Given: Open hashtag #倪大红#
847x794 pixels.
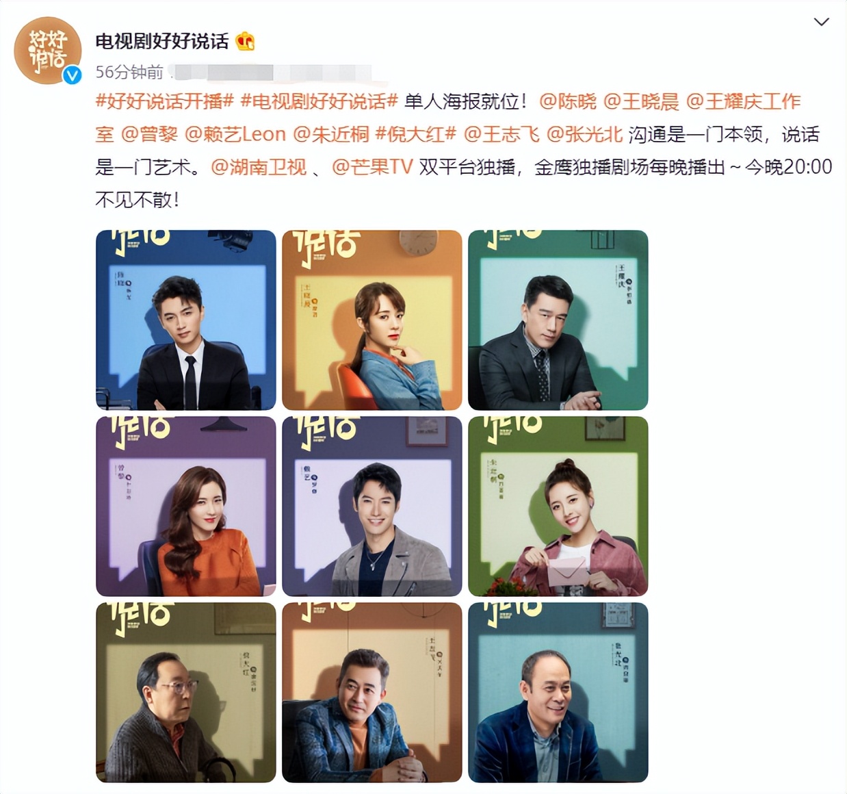Looking at the screenshot, I should click(x=415, y=134).
